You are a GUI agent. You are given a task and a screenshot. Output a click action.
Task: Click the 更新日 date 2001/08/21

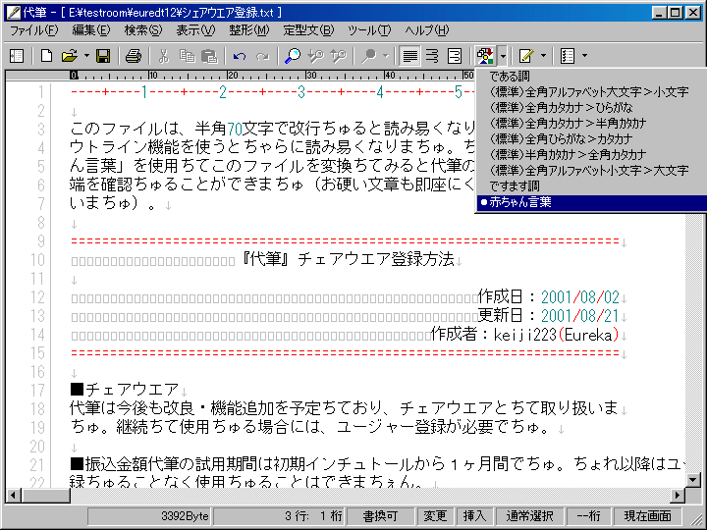[x=580, y=316]
